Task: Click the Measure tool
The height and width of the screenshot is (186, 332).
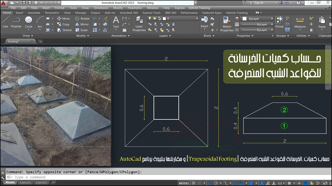Action: tap(300, 22)
